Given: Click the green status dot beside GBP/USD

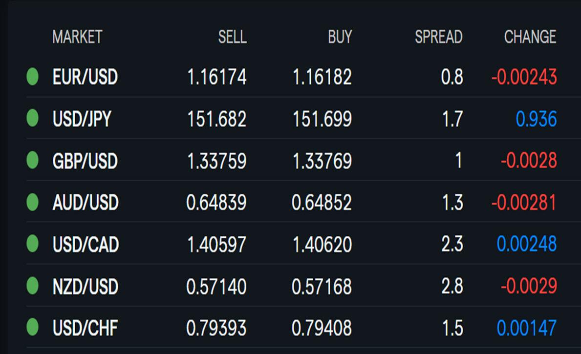Looking at the screenshot, I should point(33,160).
